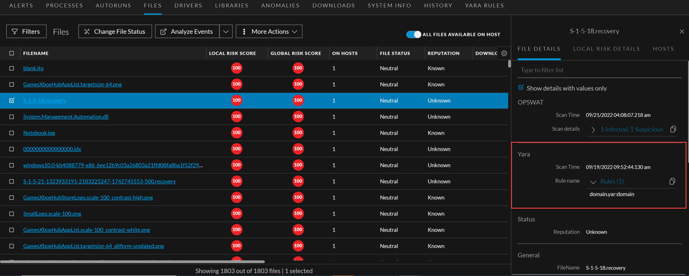Open the blank.jtp file link

click(33, 68)
